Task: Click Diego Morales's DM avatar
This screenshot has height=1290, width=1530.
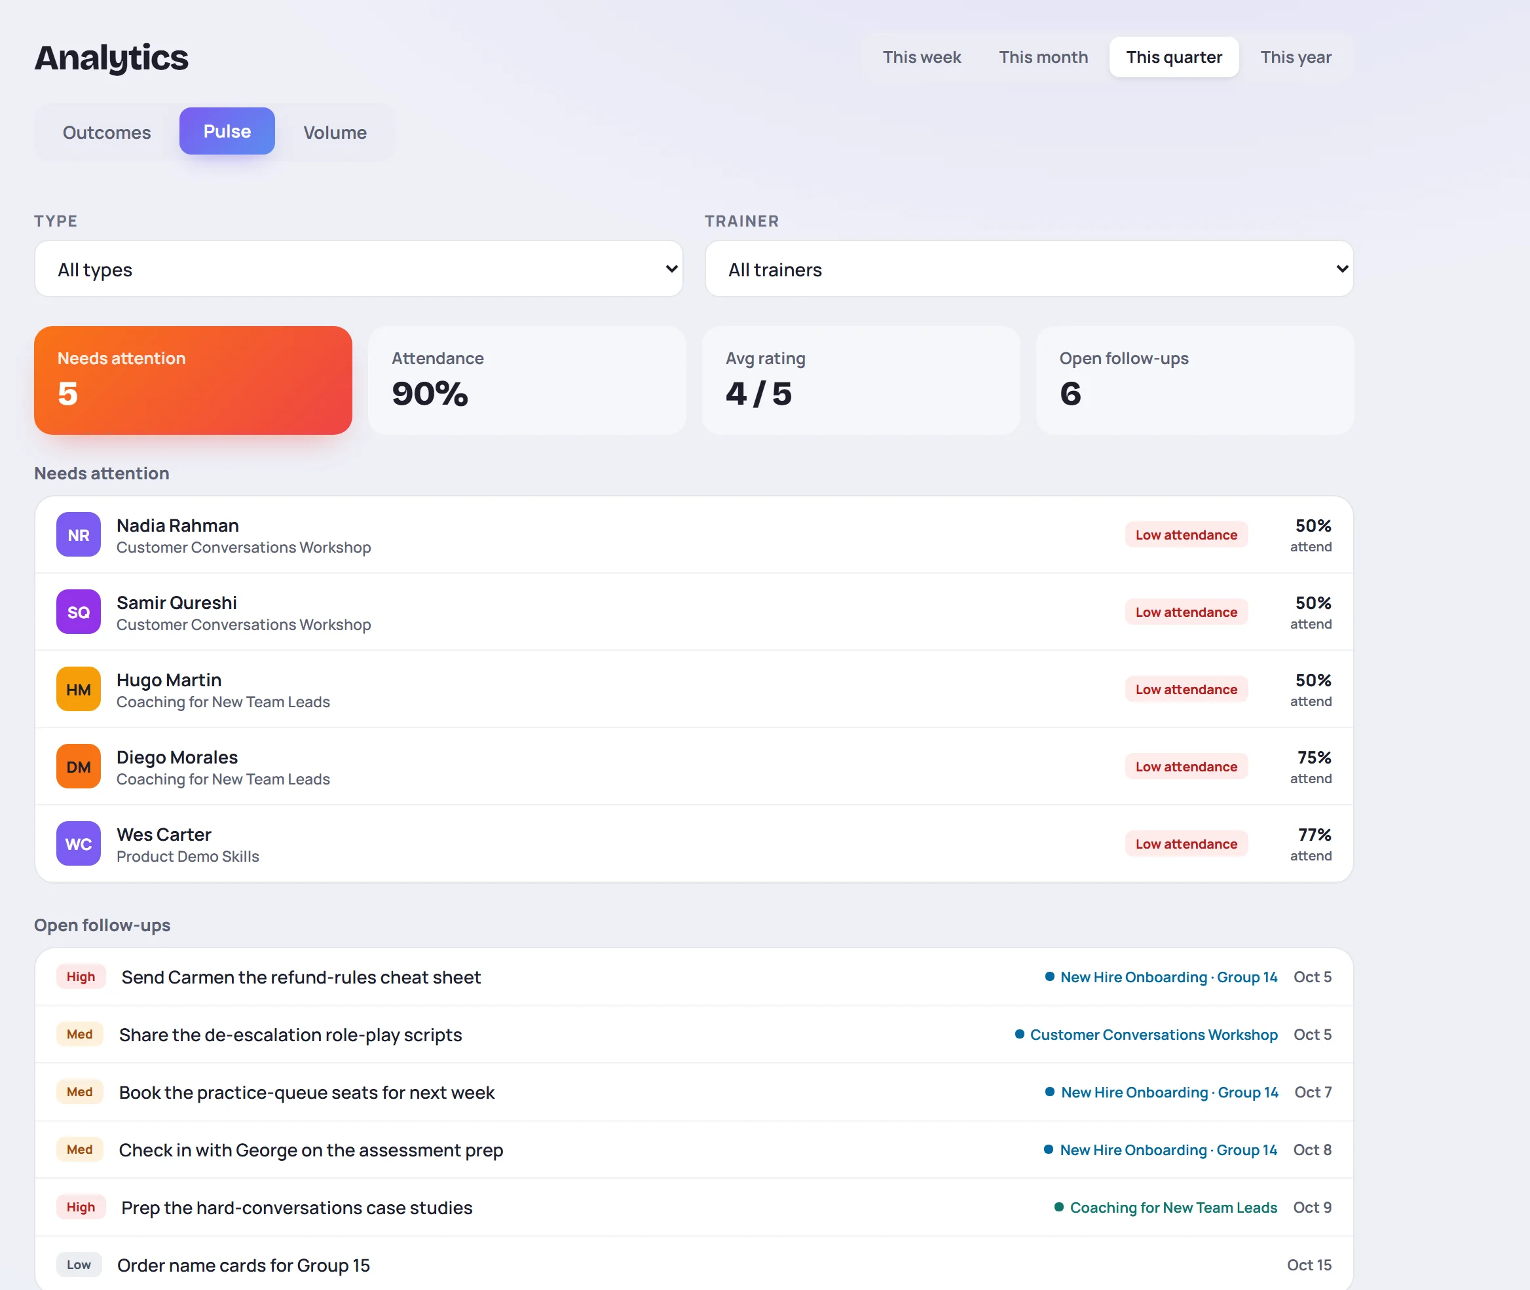Action: (x=78, y=766)
